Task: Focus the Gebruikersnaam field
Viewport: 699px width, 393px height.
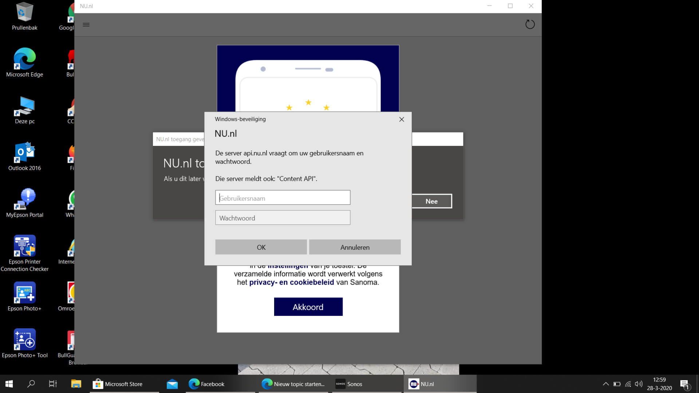Action: point(283,198)
